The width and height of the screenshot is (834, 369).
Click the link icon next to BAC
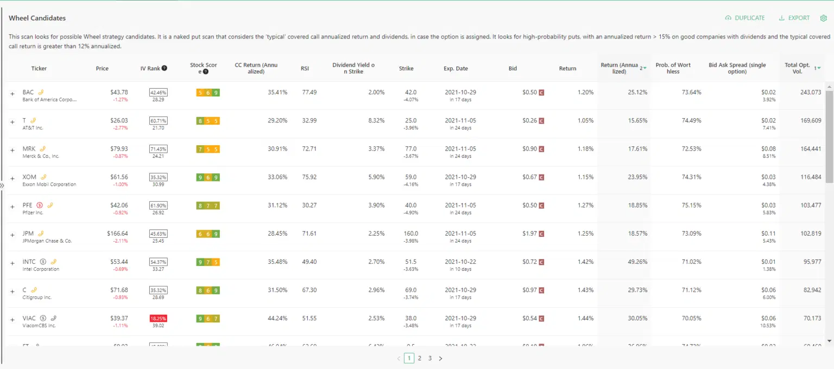coord(41,92)
